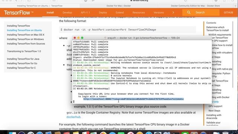Close the terminal window with red button
This screenshot has width=238, height=134.
click(75, 38)
